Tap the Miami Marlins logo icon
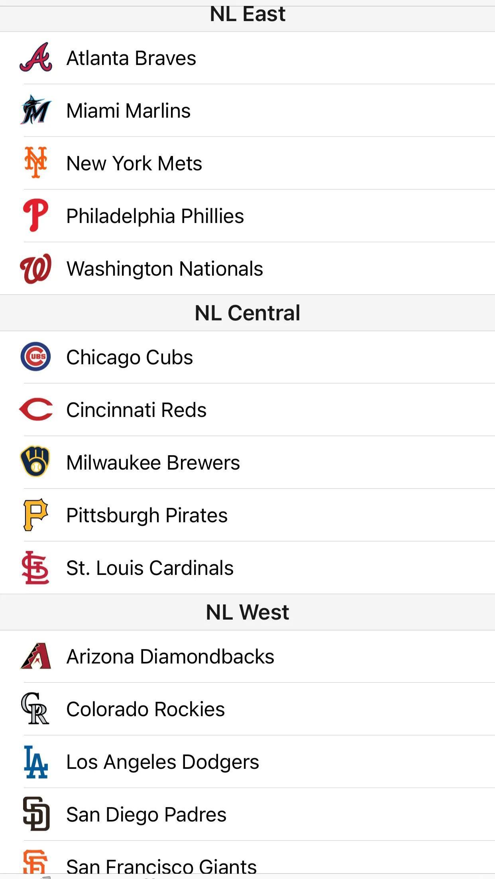Viewport: 495px width, 879px height. point(36,111)
